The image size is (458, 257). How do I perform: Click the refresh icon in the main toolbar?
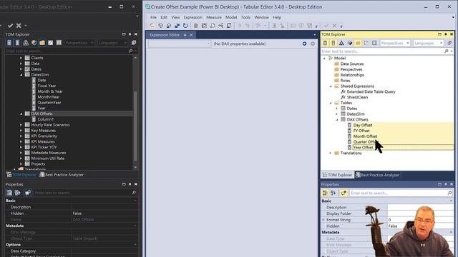(185, 26)
